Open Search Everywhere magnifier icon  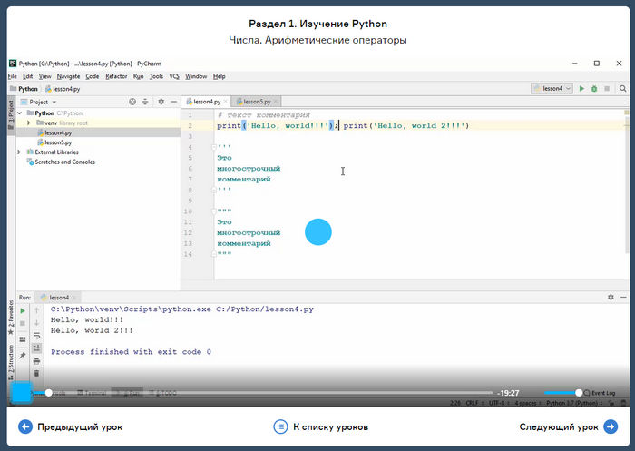[x=623, y=88]
